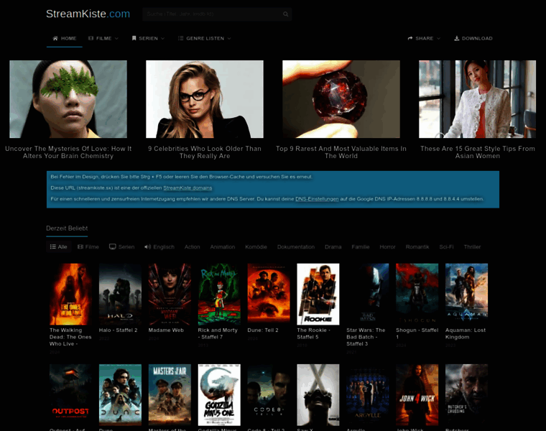Click the 'Derzeit Beliebt' section heading
546x431 pixels.
point(67,228)
